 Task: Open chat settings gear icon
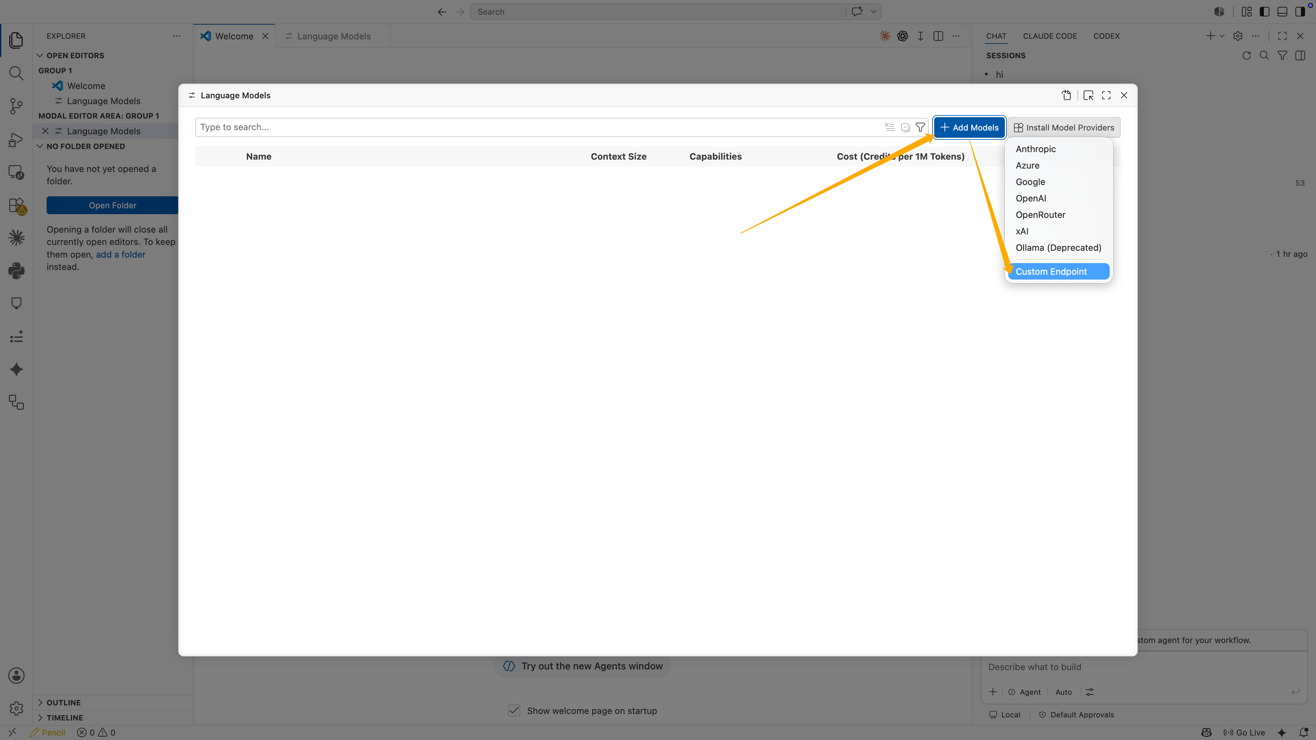pyautogui.click(x=1237, y=36)
